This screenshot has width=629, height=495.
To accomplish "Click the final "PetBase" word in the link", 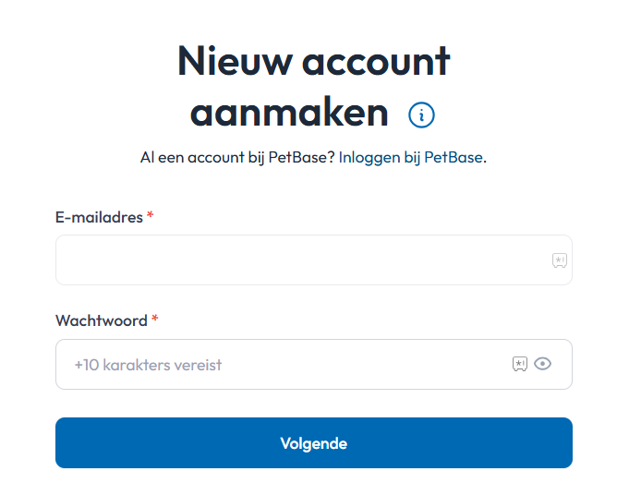I will point(453,158).
